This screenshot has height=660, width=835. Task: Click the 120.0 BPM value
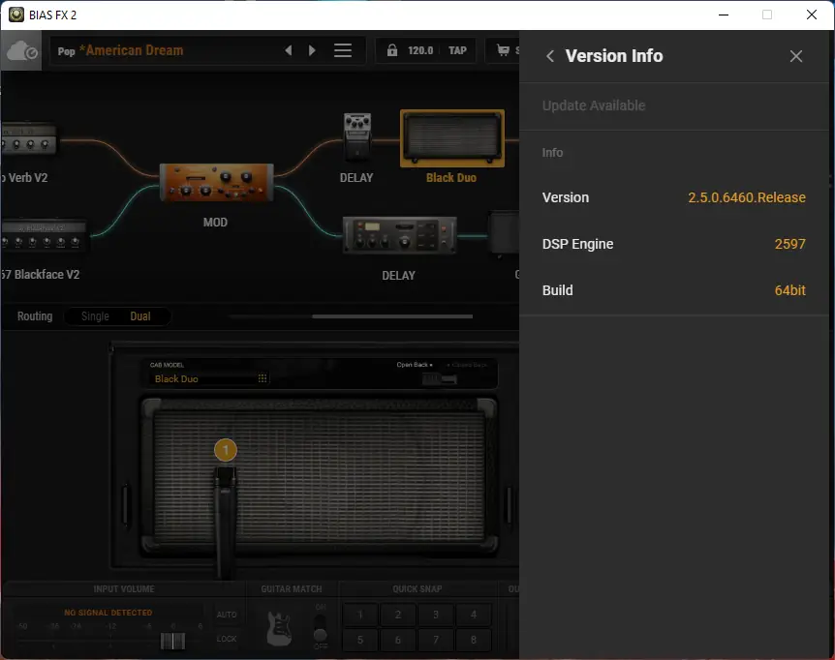[420, 50]
